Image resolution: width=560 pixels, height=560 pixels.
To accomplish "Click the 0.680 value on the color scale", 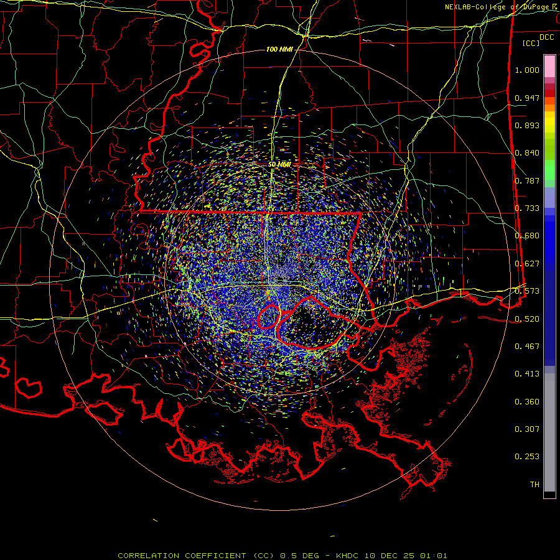I will (527, 236).
